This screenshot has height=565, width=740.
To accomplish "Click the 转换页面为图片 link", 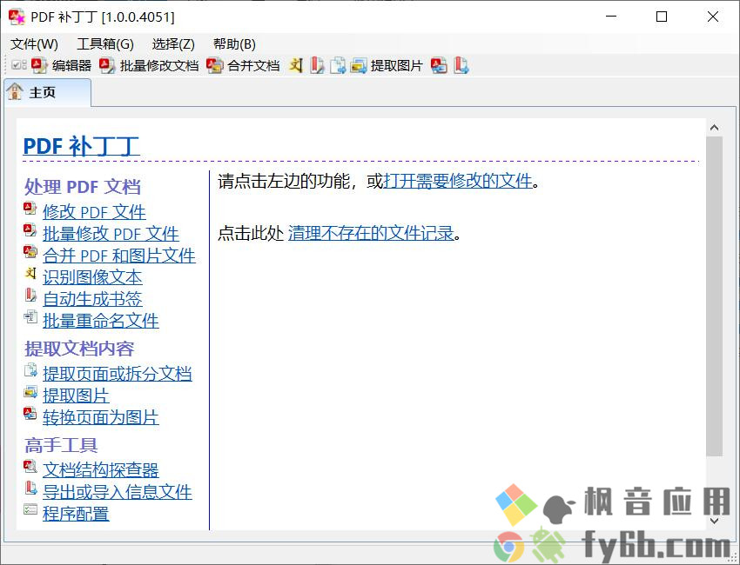I will pos(101,417).
